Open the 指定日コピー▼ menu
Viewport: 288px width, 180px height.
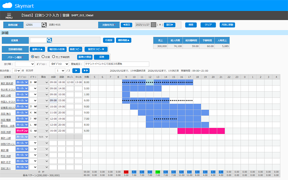[x=96, y=49]
